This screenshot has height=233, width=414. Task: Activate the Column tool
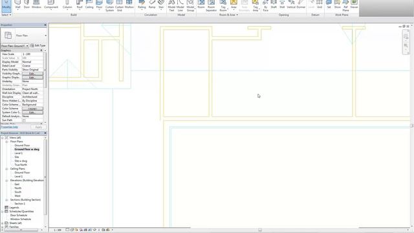[x=67, y=5]
